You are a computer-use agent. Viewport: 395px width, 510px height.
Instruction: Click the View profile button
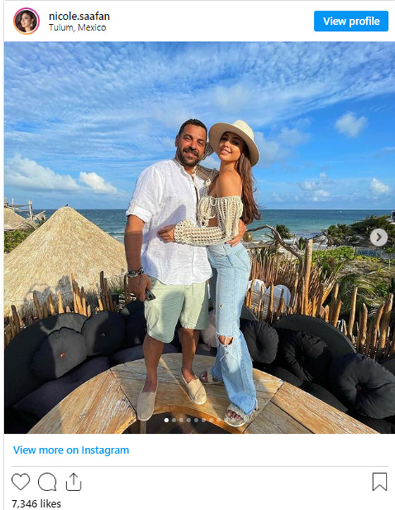[x=351, y=21]
